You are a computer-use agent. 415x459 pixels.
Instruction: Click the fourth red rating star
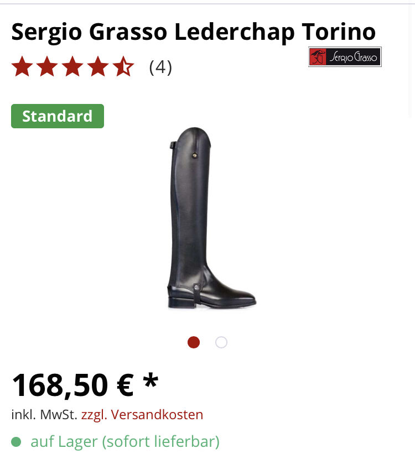tap(98, 67)
